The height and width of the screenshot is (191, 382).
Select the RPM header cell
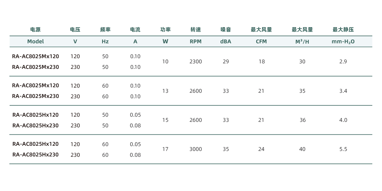(196, 41)
